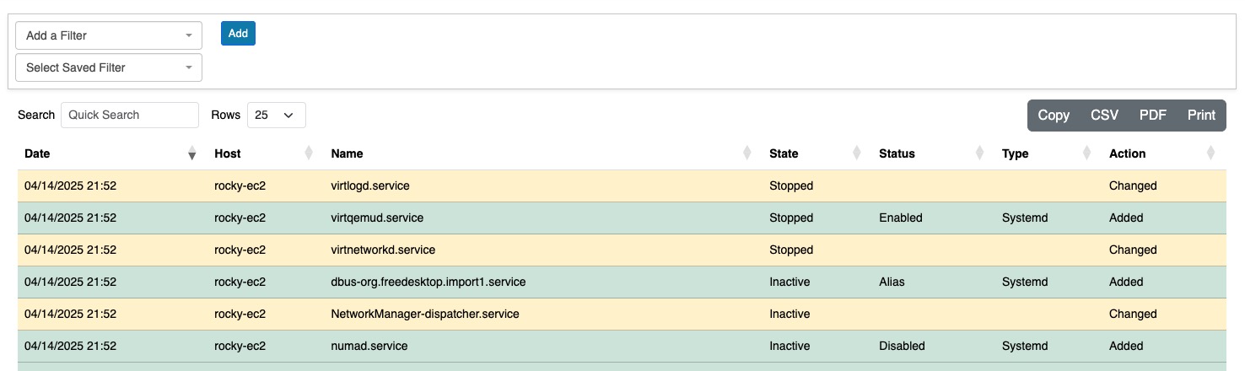Screen dimensions: 1245x371
Task: Export the table as PDF
Action: point(1152,116)
